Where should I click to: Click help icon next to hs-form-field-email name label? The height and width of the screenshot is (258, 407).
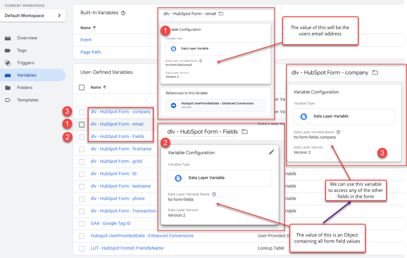[x=200, y=61]
